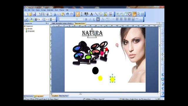Switch to the Document2.btw tab
The height and width of the screenshot is (106, 188).
[80, 23]
